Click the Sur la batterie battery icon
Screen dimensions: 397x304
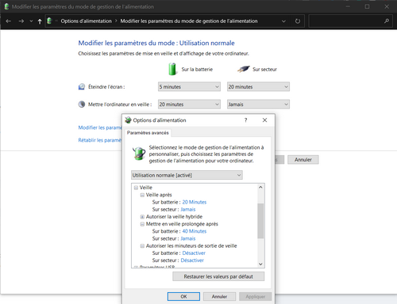click(x=172, y=69)
